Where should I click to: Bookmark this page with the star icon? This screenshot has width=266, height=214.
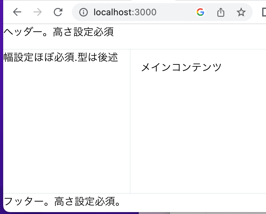tap(241, 12)
